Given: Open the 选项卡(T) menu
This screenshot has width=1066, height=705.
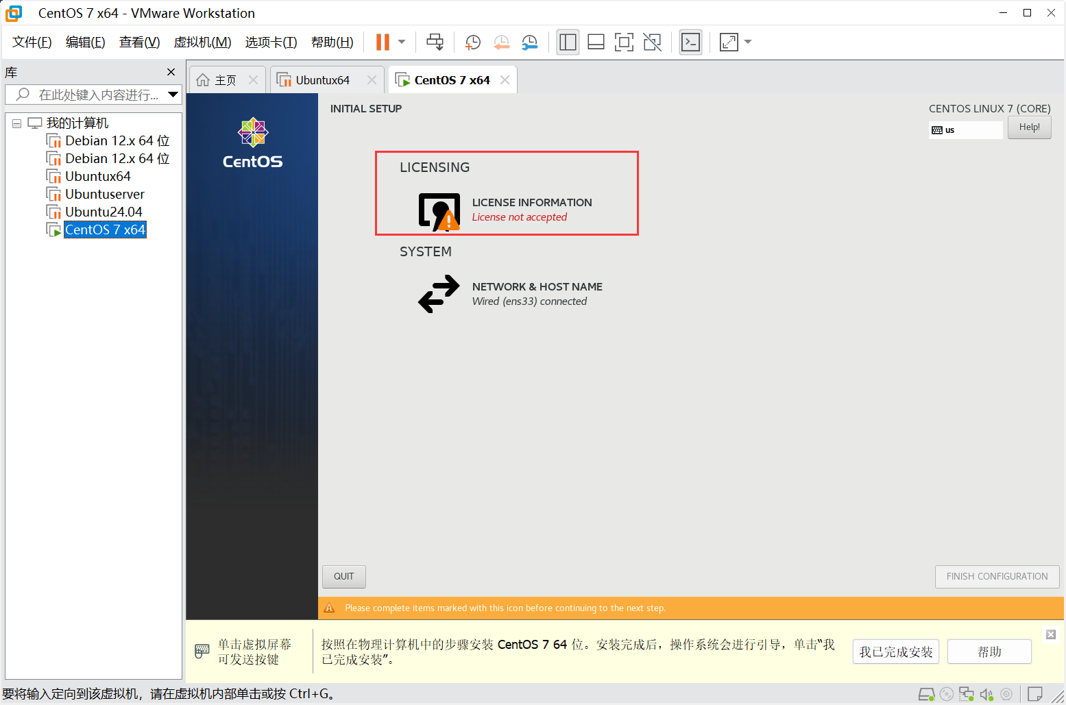Looking at the screenshot, I should click(271, 42).
